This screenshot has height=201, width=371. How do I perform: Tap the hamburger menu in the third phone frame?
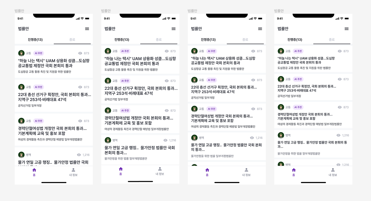click(x=260, y=29)
